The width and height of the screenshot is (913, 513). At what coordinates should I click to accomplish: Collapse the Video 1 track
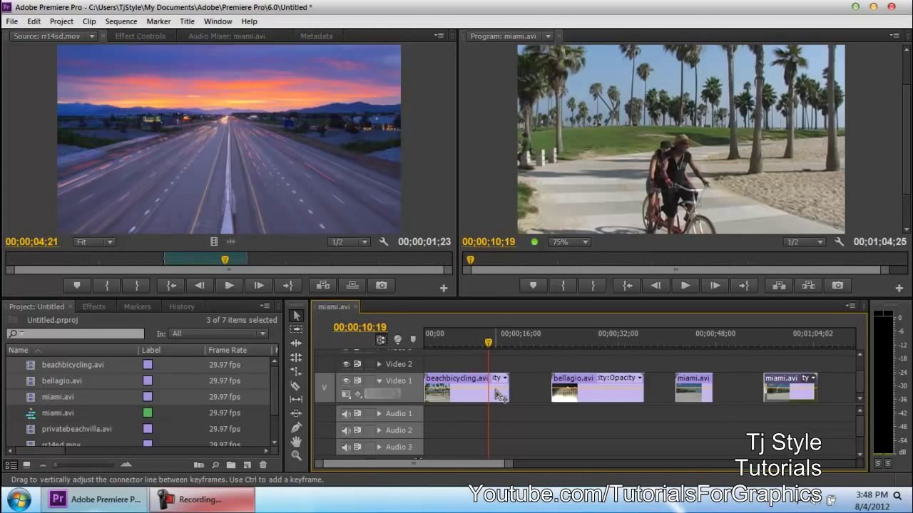[379, 381]
